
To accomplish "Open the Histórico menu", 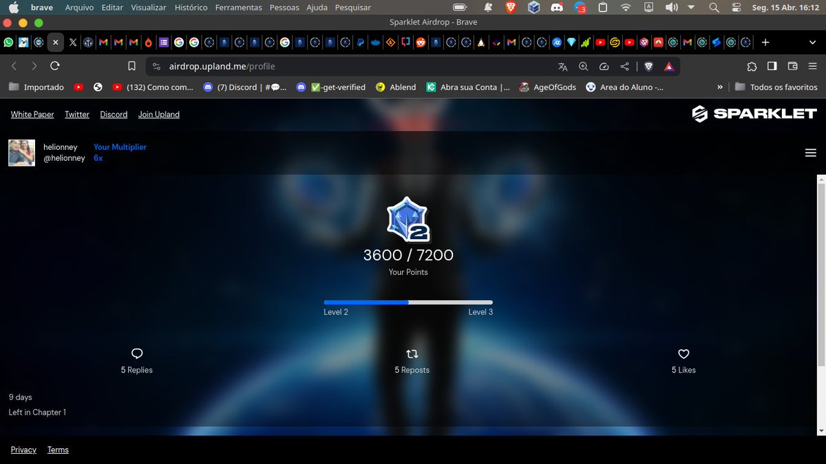I will pos(191,8).
